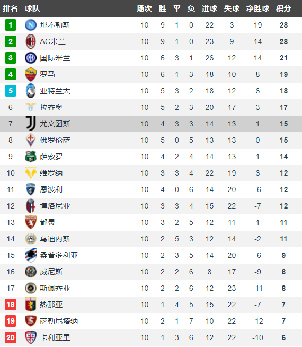
Task: Click the AC Milan club crest
Action: point(31,41)
